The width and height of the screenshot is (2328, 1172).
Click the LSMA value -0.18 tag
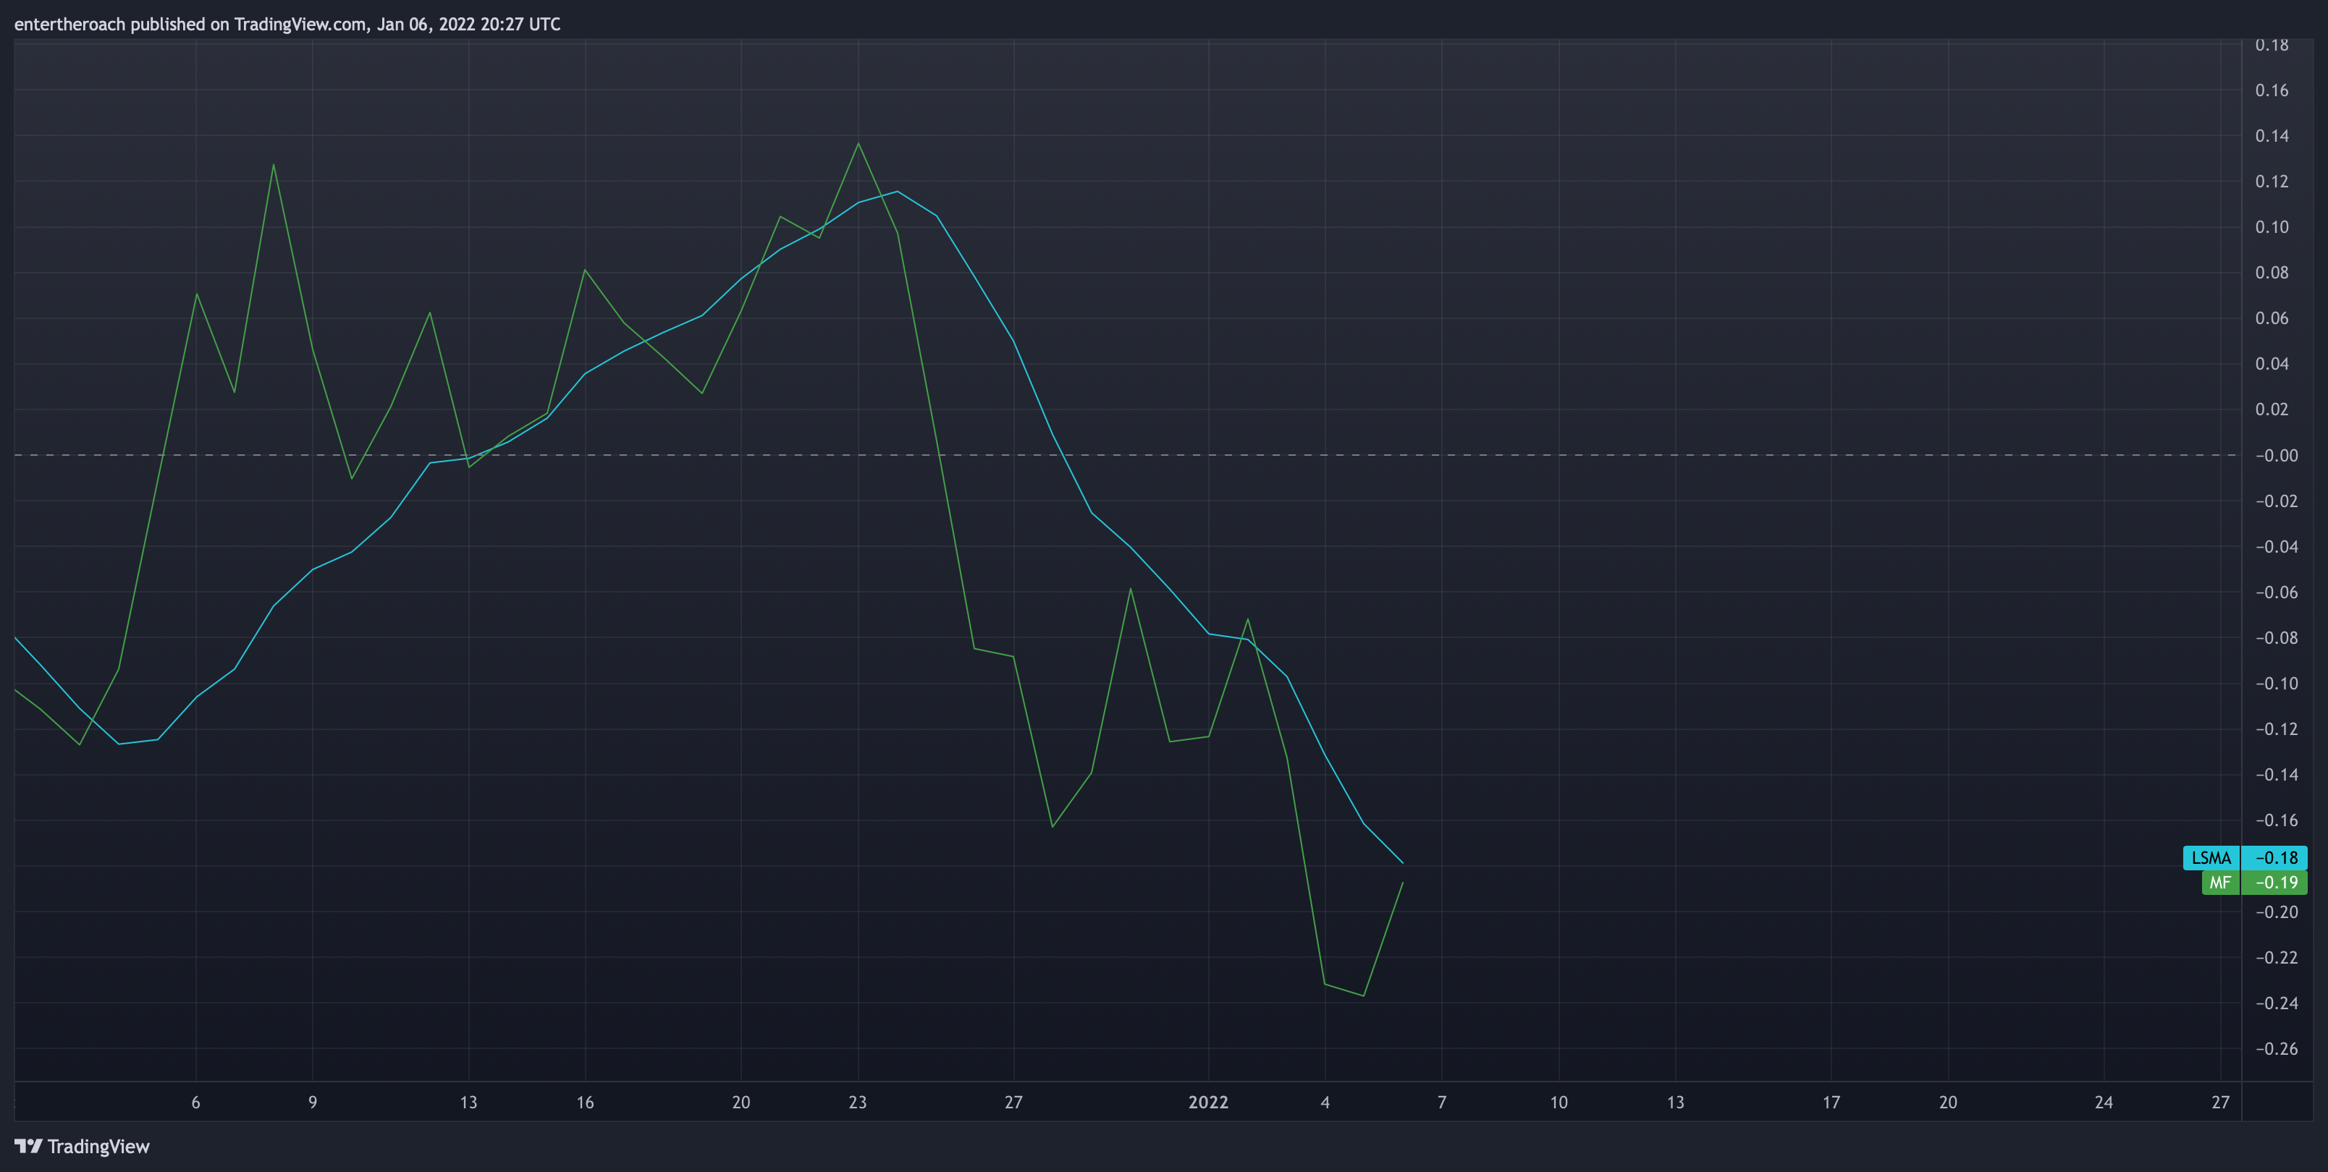click(2274, 858)
